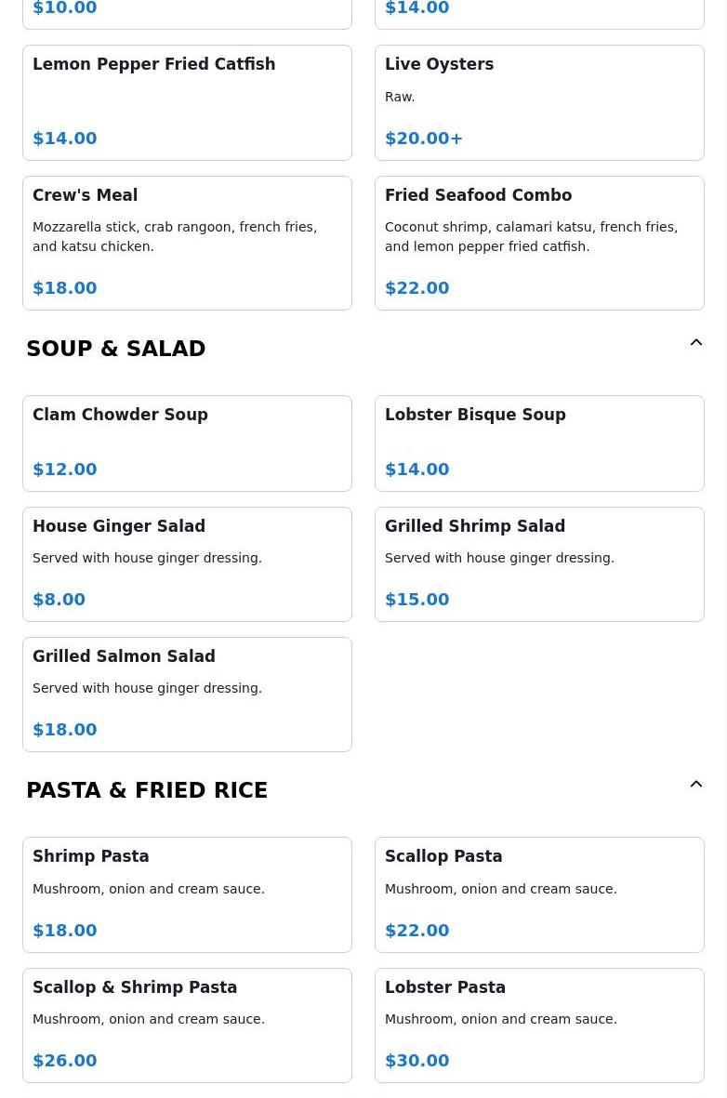Open the Shrimp Pasta item
Image resolution: width=727 pixels, height=1098 pixels.
[x=187, y=894]
